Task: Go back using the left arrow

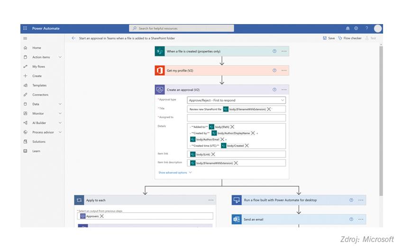Action: (73, 38)
